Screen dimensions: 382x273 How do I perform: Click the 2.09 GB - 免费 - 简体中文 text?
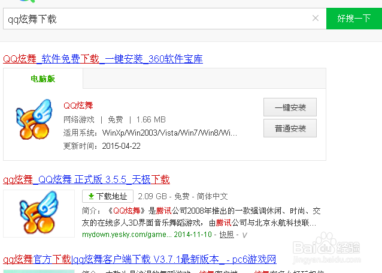(x=183, y=196)
